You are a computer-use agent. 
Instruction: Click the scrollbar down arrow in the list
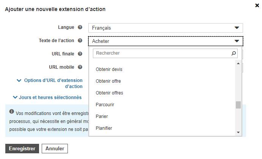pyautogui.click(x=238, y=132)
